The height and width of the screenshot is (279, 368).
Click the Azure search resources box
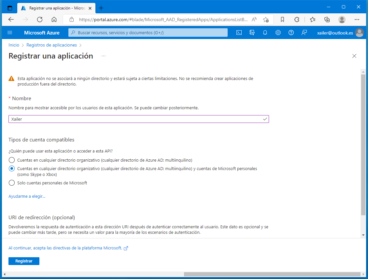pos(148,33)
